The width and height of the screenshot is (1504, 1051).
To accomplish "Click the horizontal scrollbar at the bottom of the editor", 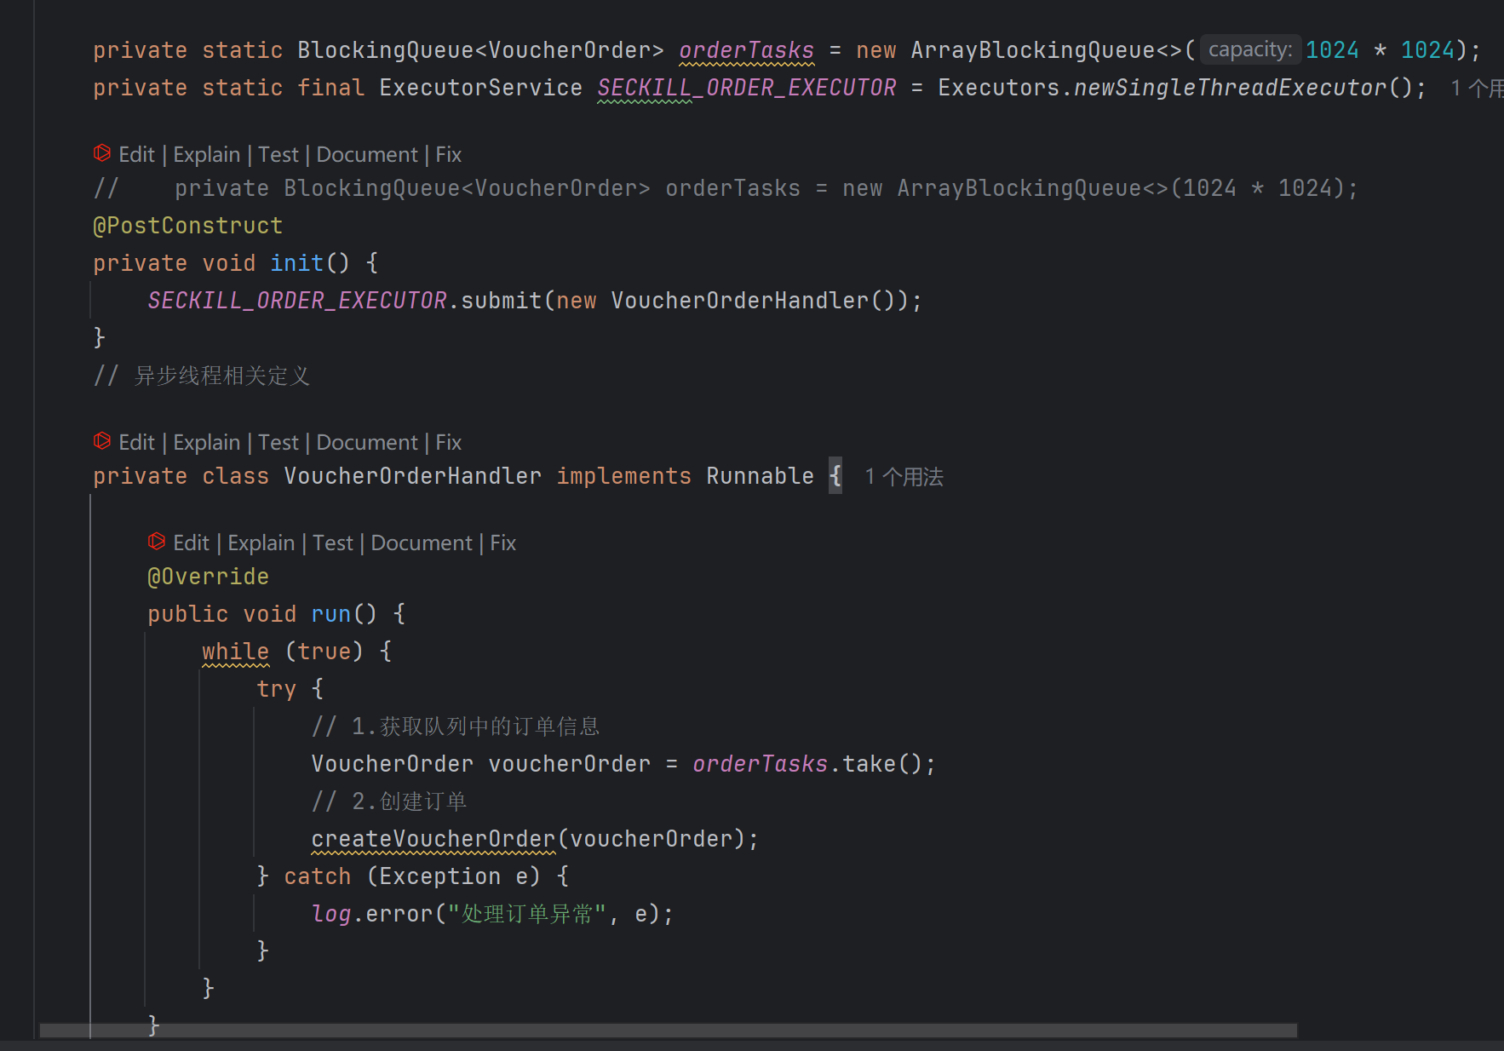I will click(x=668, y=1031).
